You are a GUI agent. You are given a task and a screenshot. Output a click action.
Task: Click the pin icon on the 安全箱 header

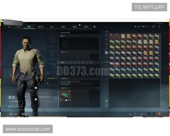coord(98,88)
